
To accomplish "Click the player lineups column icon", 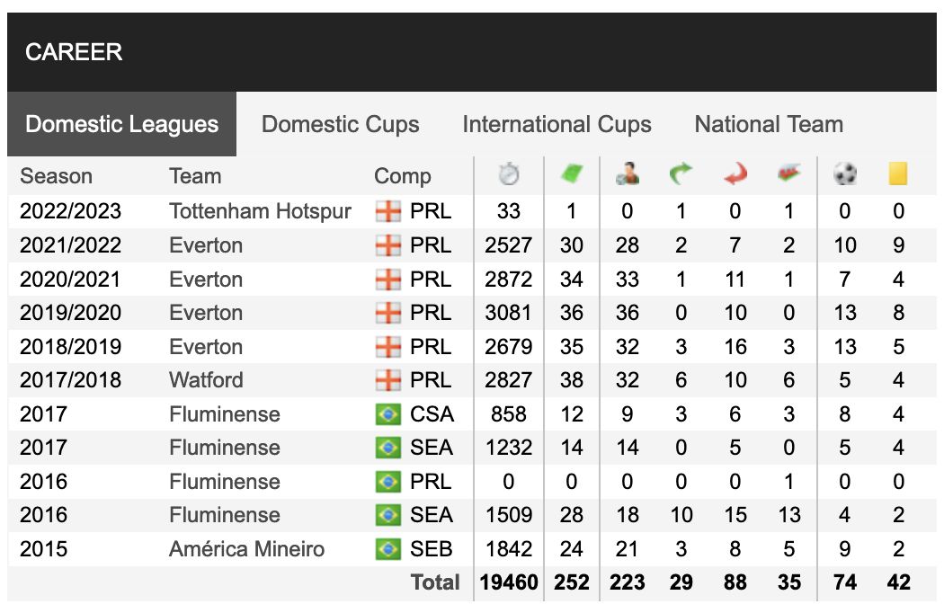I will (x=628, y=174).
